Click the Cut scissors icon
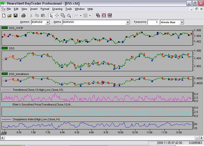This screenshot has height=146, width=204. point(31,16)
